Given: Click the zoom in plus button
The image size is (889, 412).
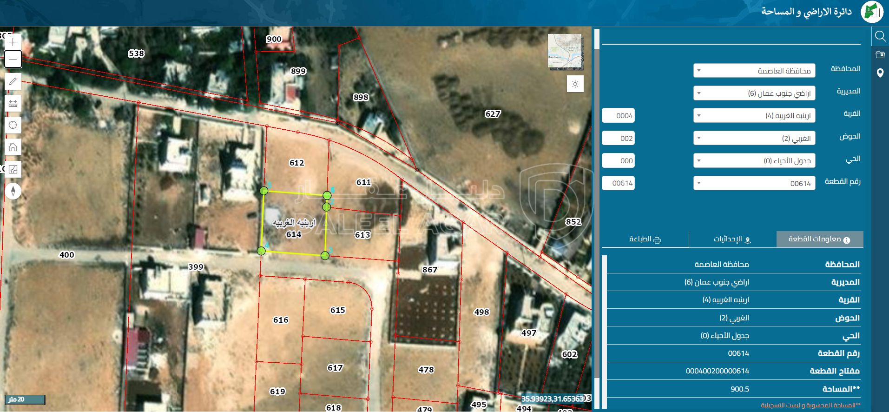Looking at the screenshot, I should [x=13, y=42].
